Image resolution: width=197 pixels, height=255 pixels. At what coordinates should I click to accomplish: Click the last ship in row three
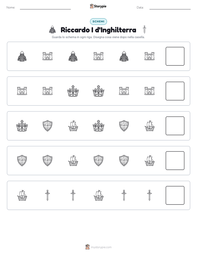coord(149,126)
